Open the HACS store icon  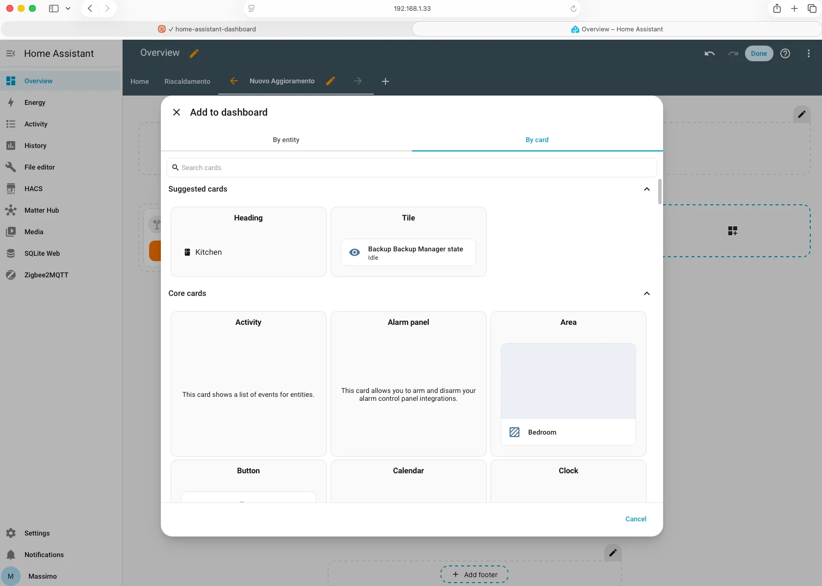(11, 189)
